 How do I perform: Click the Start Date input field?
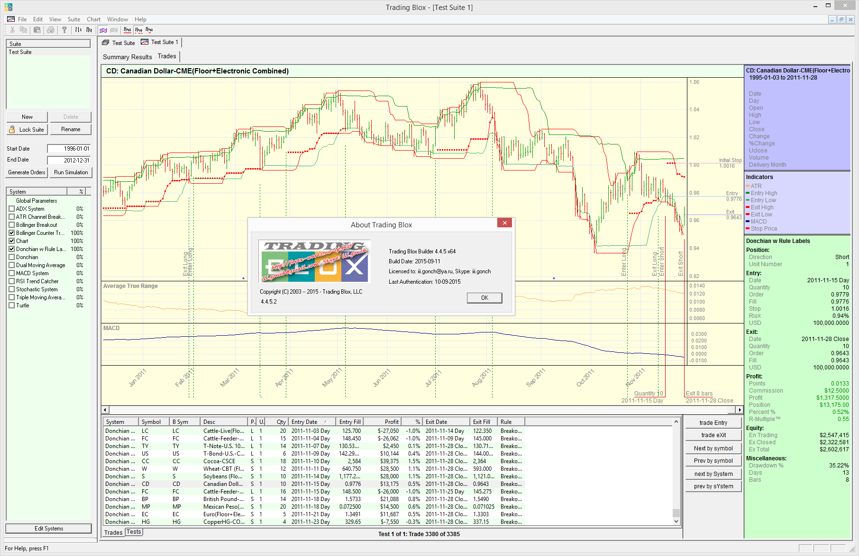pos(69,149)
